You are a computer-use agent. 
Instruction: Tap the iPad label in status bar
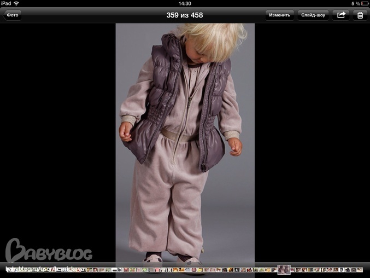tap(6, 3)
